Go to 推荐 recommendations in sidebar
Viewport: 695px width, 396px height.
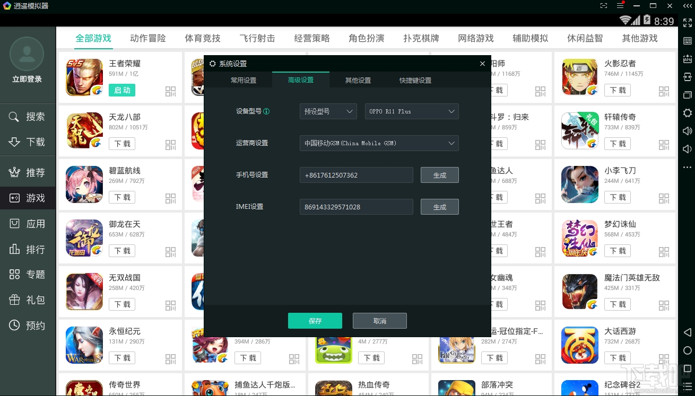point(28,172)
